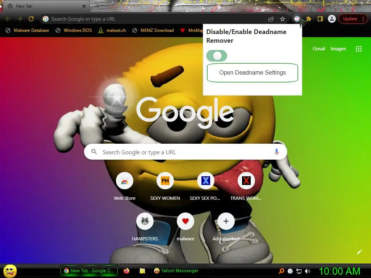This screenshot has height=278, width=371.
Task: Open the file folder taskbar icon
Action: [x=142, y=271]
